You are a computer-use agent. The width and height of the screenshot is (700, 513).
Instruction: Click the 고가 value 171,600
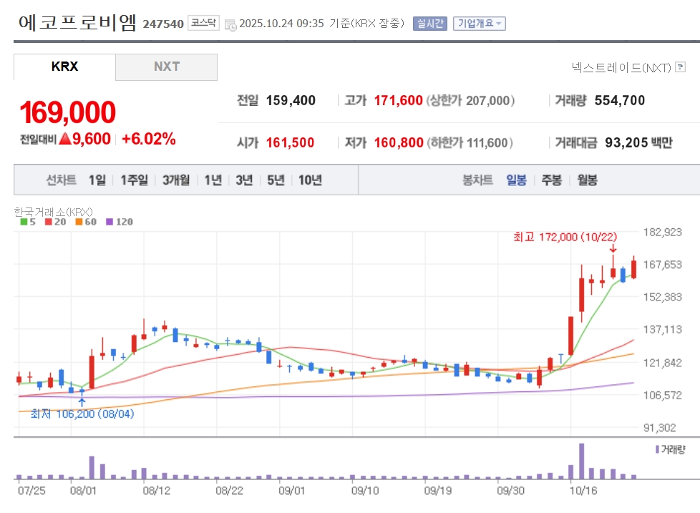398,100
